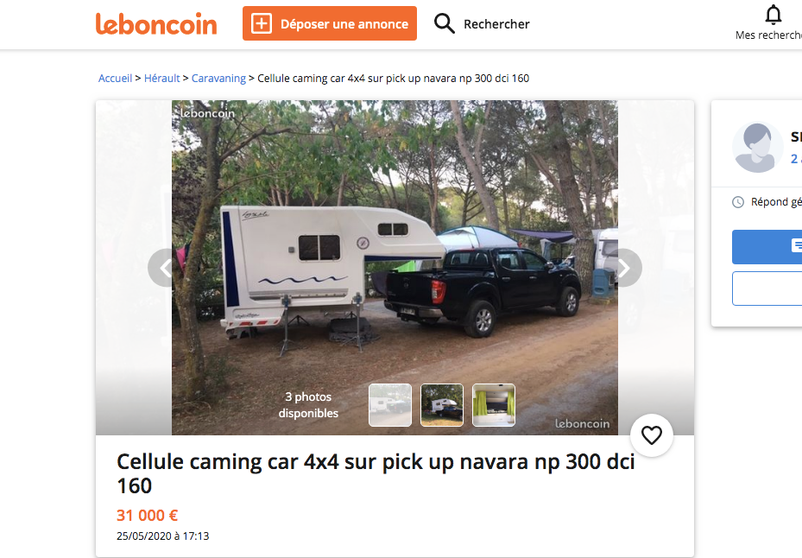The width and height of the screenshot is (802, 558).
Task: Show next photo with right arrow
Action: pos(624,268)
